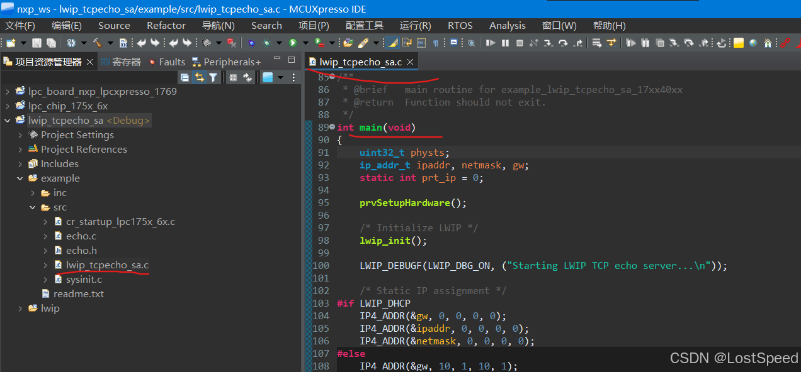Open the 编辑(E) menu

click(67, 26)
